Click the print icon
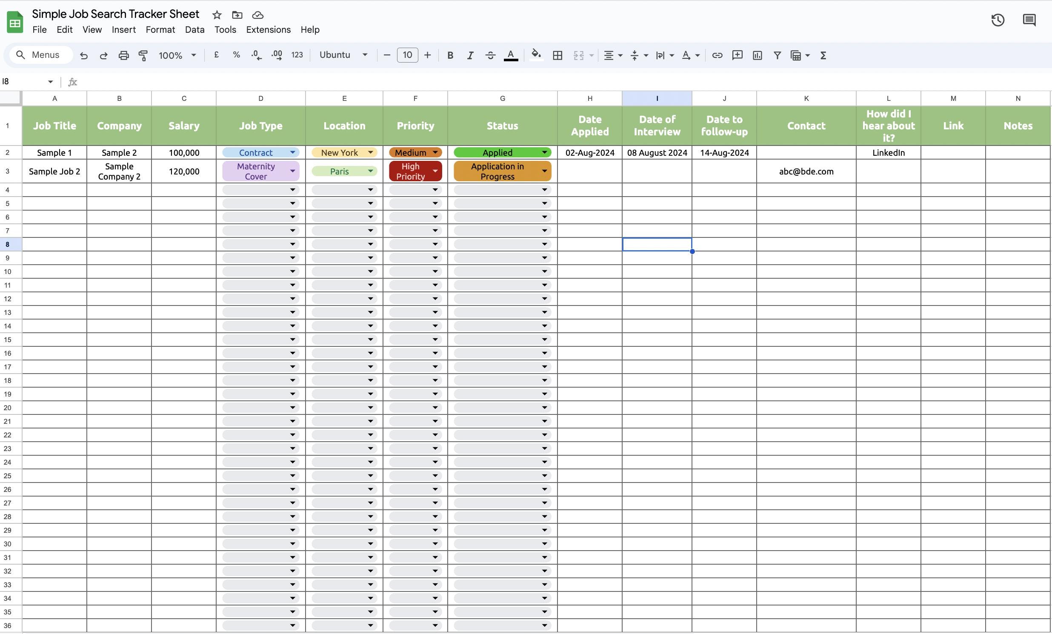 click(x=123, y=55)
